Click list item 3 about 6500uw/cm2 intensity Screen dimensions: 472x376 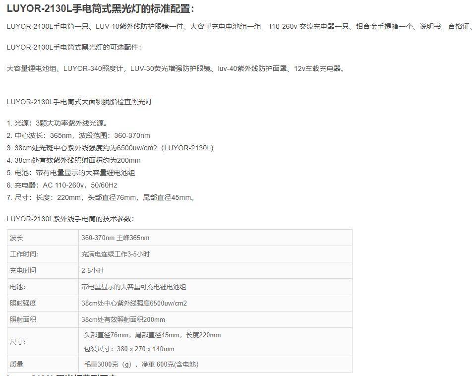pyautogui.click(x=110, y=148)
